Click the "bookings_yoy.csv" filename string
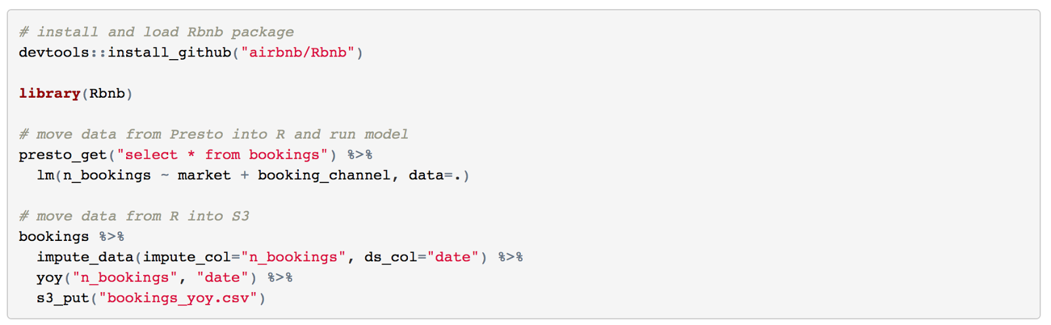 (178, 298)
